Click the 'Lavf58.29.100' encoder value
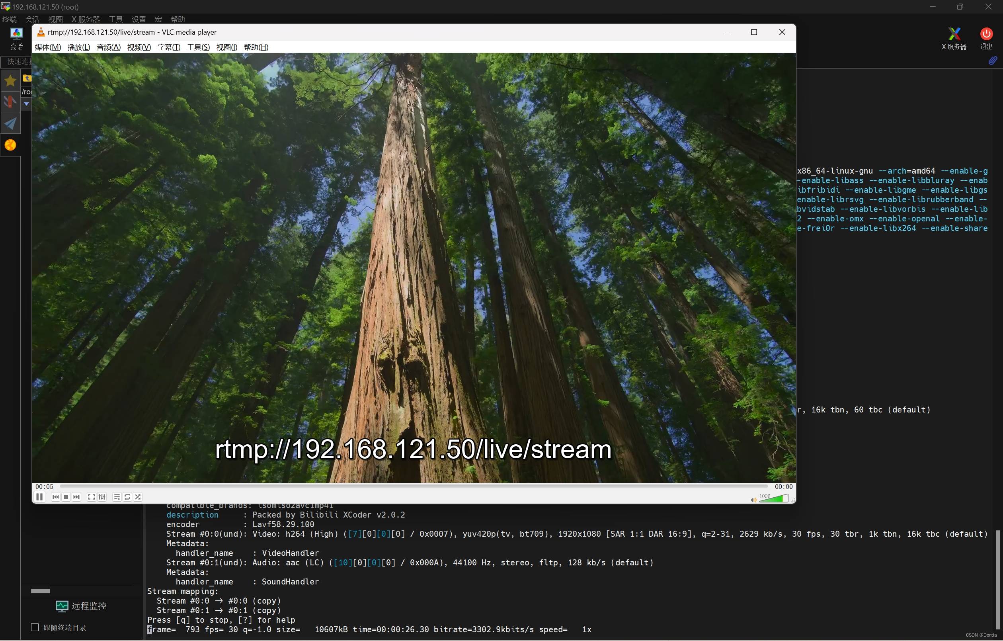 [x=283, y=524]
